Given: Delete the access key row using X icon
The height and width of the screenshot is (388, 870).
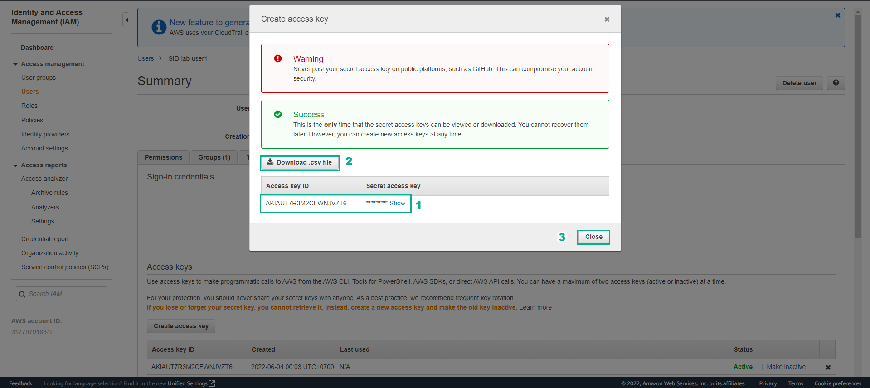Looking at the screenshot, I should point(828,367).
